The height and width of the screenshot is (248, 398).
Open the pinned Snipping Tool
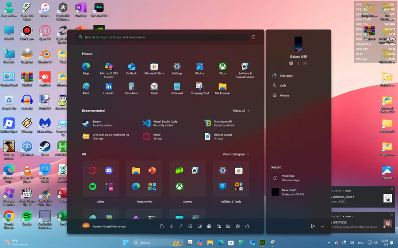[x=200, y=88]
